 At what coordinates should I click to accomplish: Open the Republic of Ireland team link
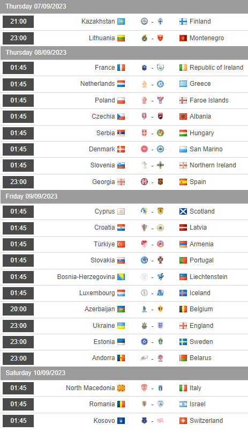pos(216,68)
